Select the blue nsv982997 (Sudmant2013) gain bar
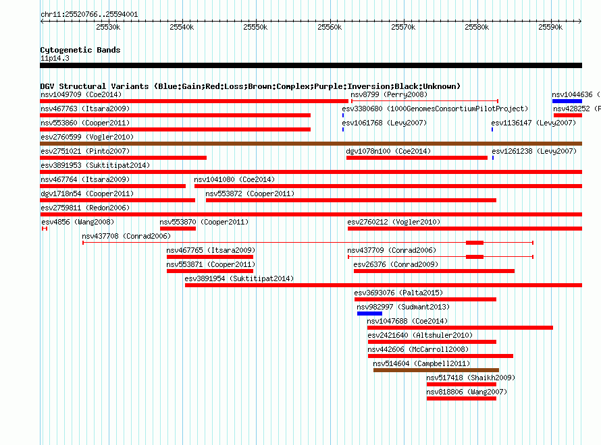601x445 pixels. click(x=369, y=314)
